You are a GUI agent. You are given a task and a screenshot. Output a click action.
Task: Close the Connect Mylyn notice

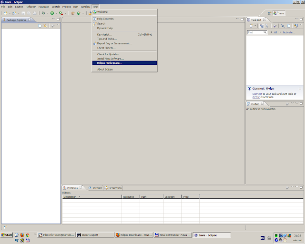point(300,89)
